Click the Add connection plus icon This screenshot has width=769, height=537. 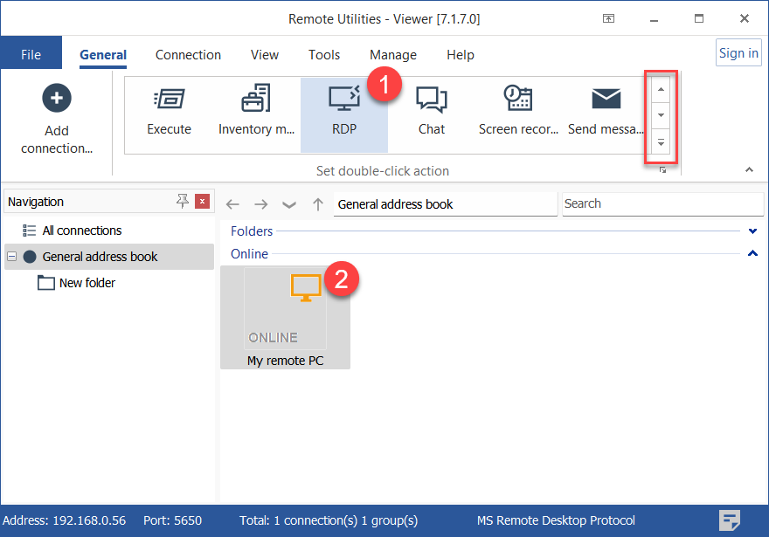pos(57,98)
